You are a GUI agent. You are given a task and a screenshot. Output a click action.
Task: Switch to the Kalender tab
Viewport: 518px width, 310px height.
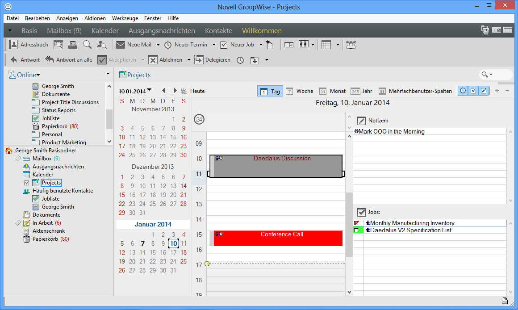point(105,31)
